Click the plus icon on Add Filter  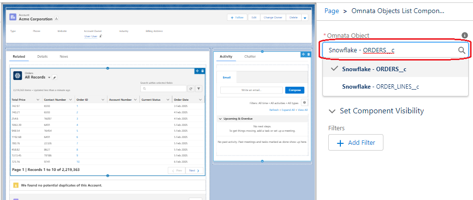340,143
